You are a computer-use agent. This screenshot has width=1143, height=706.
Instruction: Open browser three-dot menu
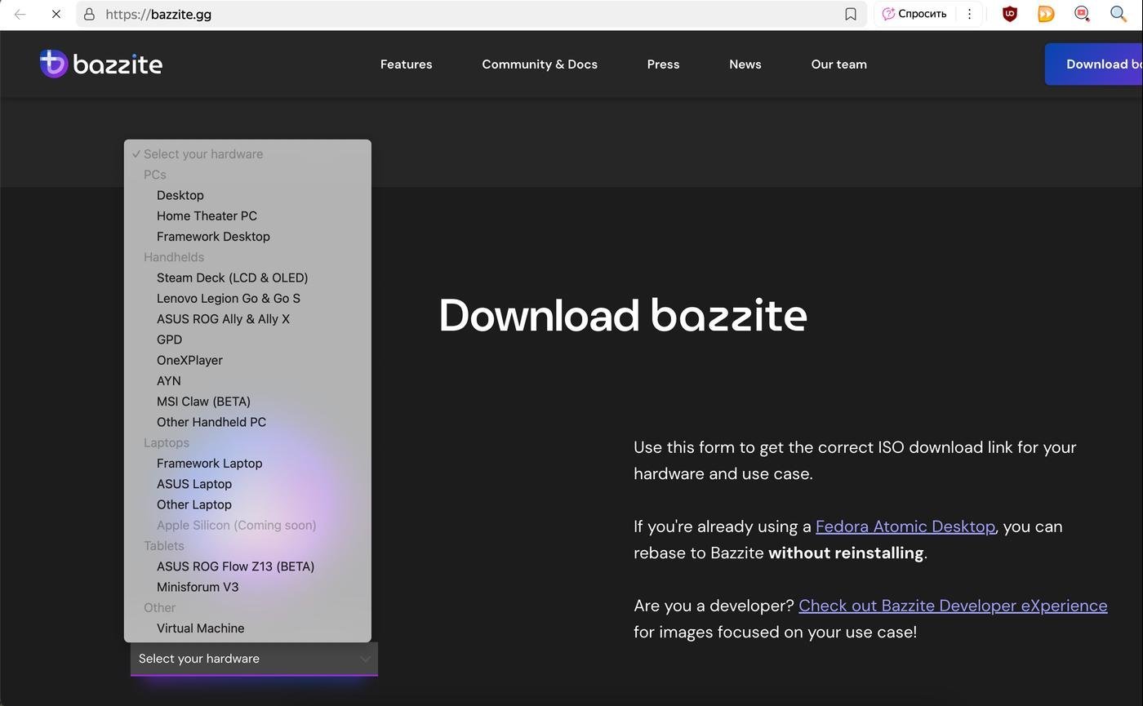pos(969,14)
